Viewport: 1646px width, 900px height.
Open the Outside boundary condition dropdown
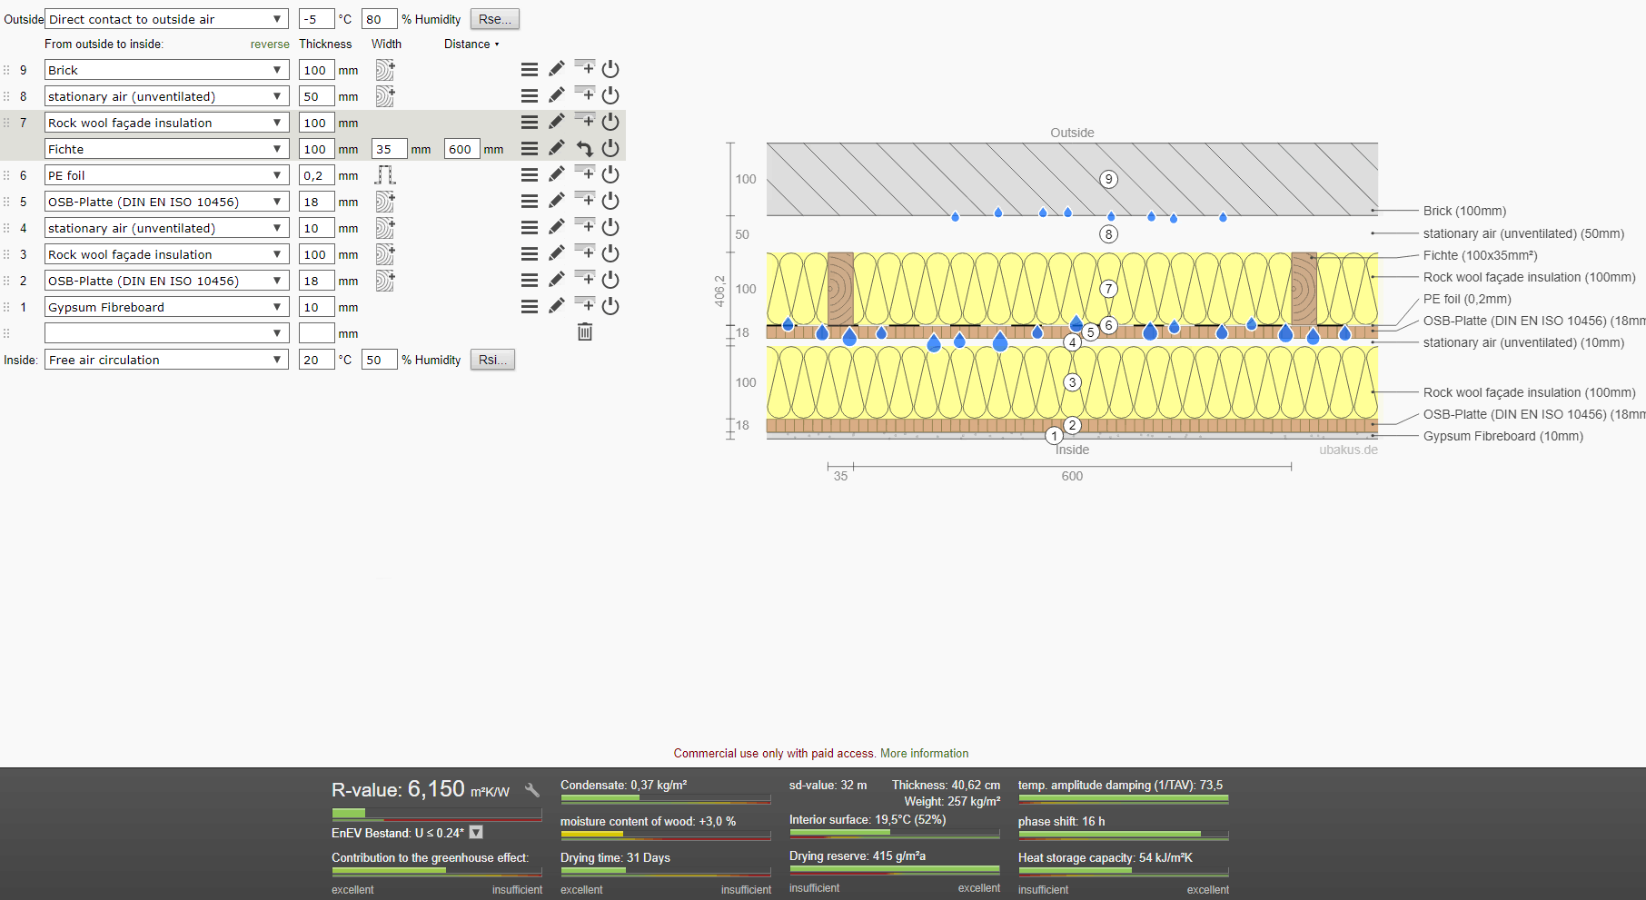click(166, 19)
